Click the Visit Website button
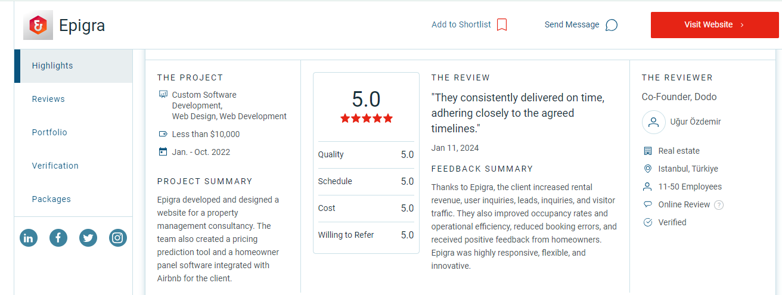This screenshot has height=295, width=782. (x=715, y=25)
